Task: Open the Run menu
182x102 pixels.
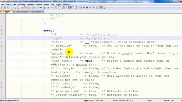Action: 52,5
